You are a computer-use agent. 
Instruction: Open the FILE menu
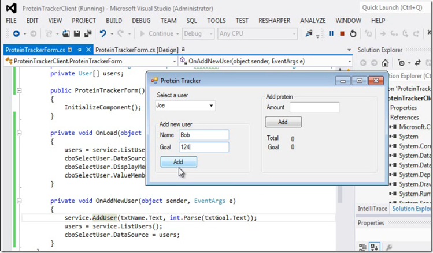(x=11, y=21)
